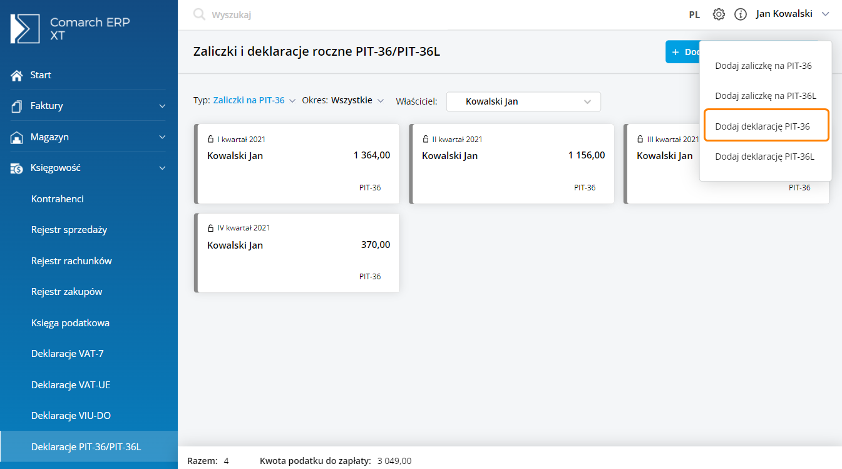Click the Magazyn warehouse icon
Image resolution: width=842 pixels, height=469 pixels.
17,137
